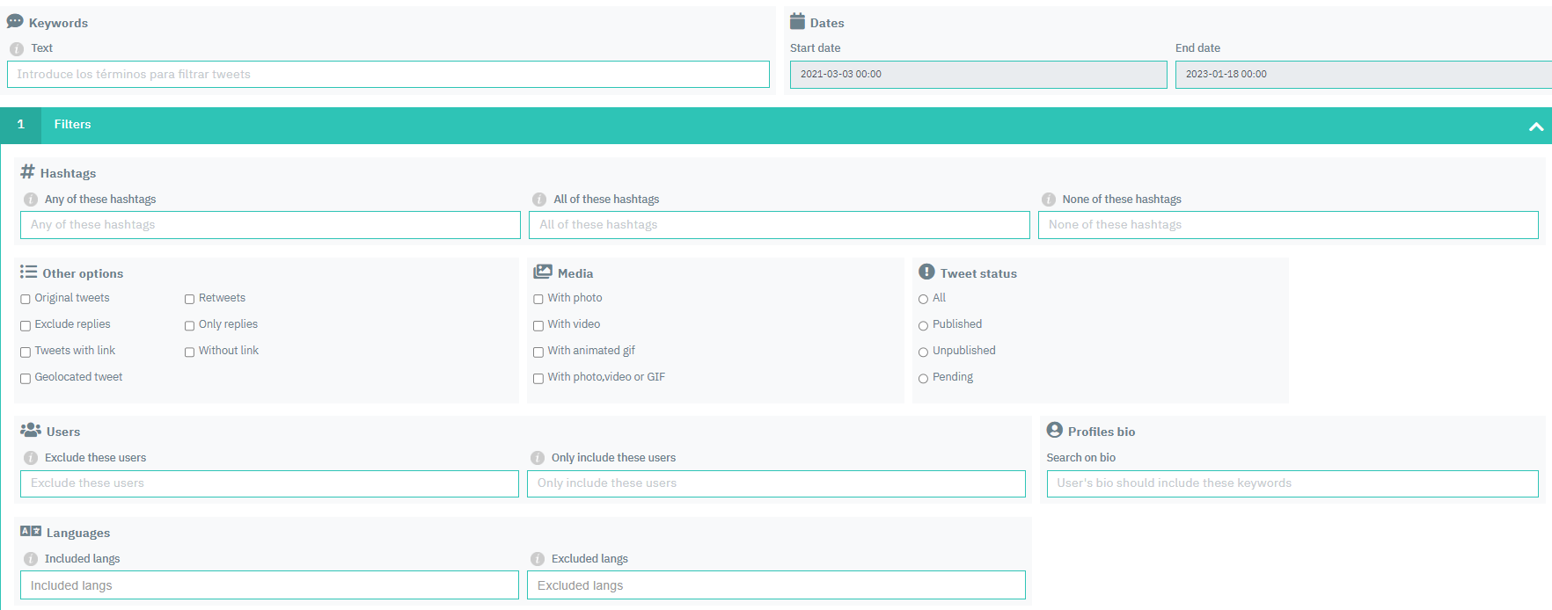Enable With photo,video or GIF checkbox

click(538, 379)
